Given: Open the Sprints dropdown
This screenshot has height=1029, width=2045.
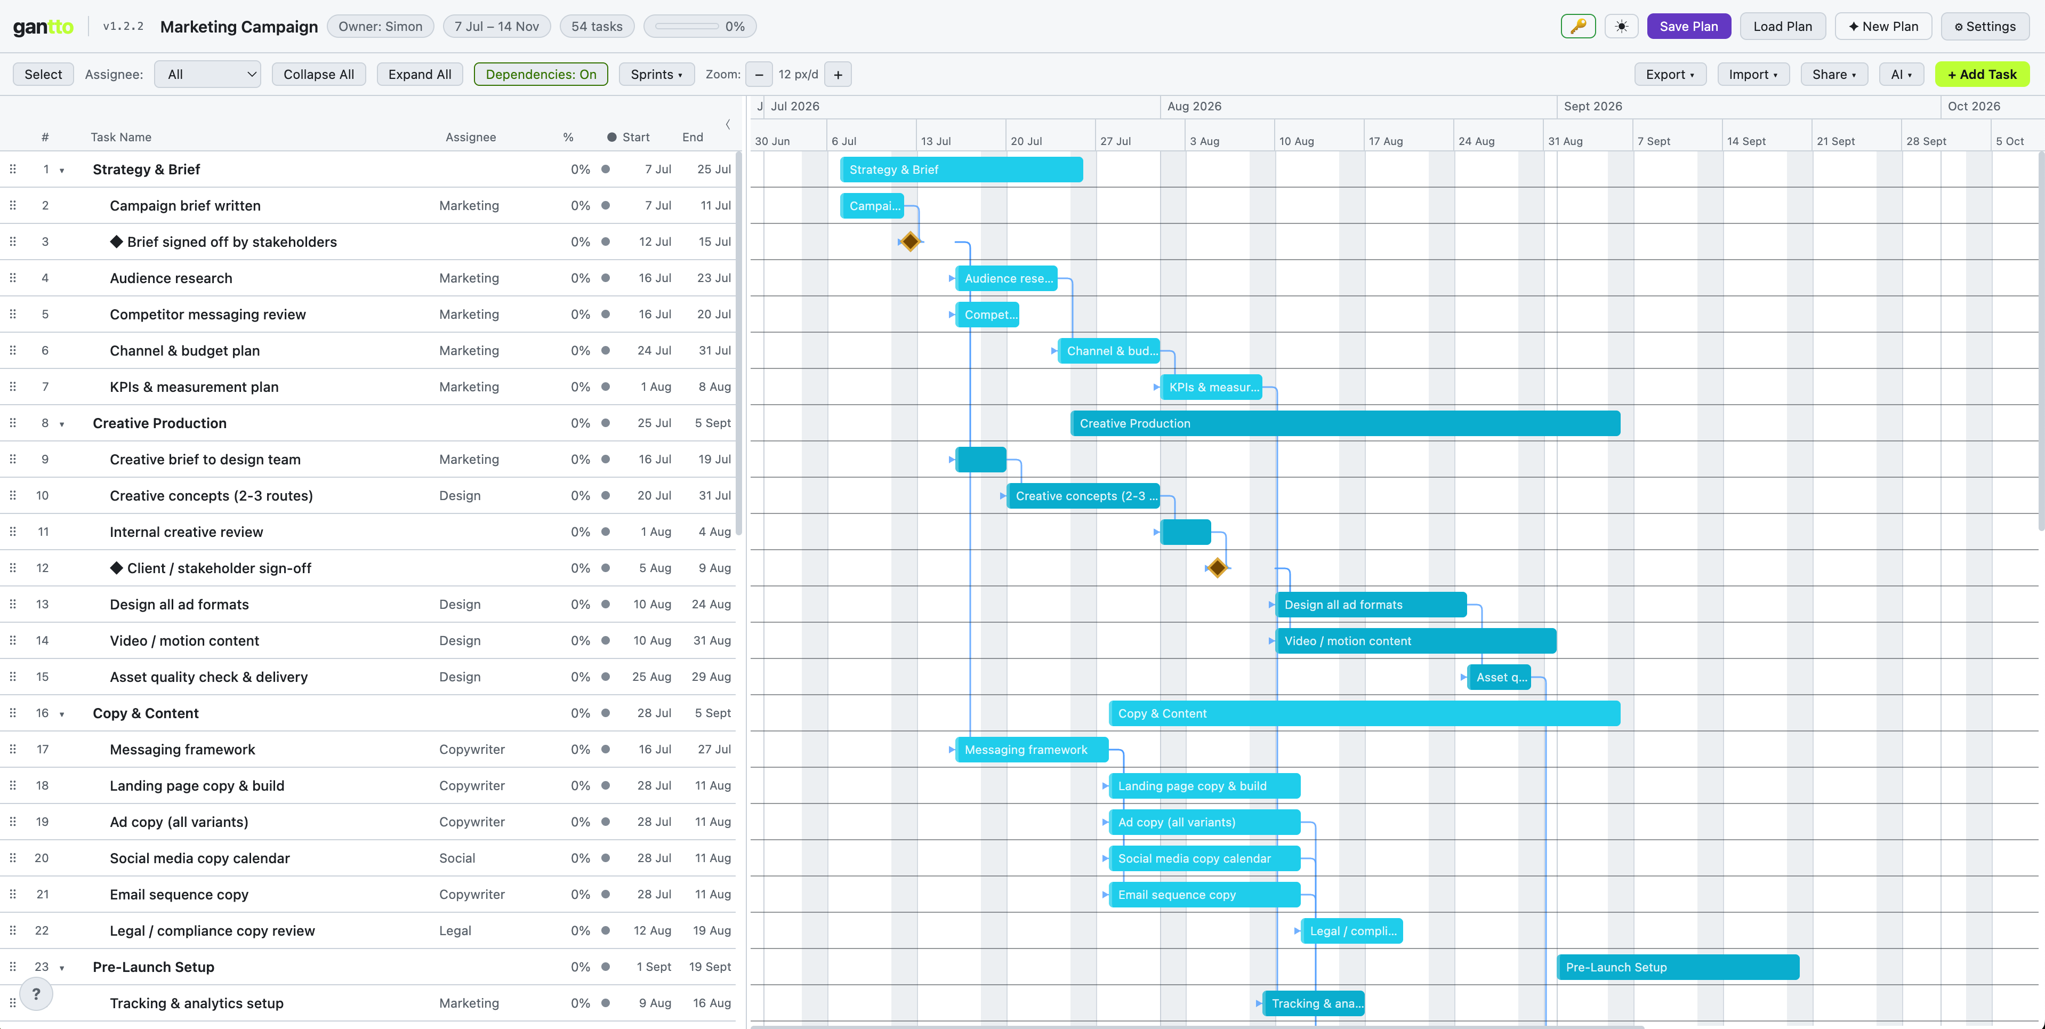Looking at the screenshot, I should click(x=656, y=75).
